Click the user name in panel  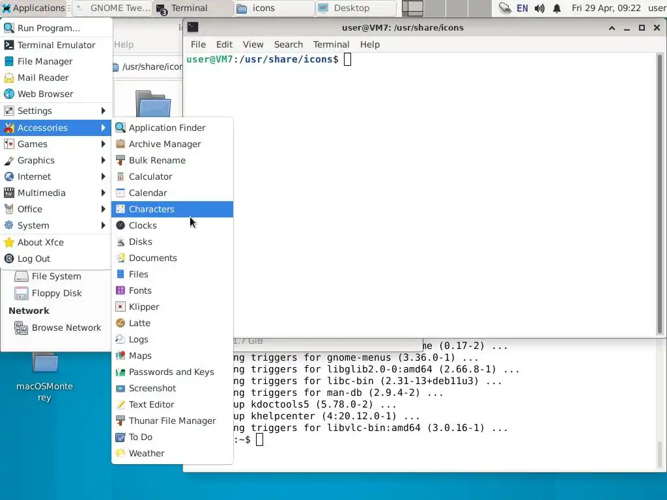657,8
